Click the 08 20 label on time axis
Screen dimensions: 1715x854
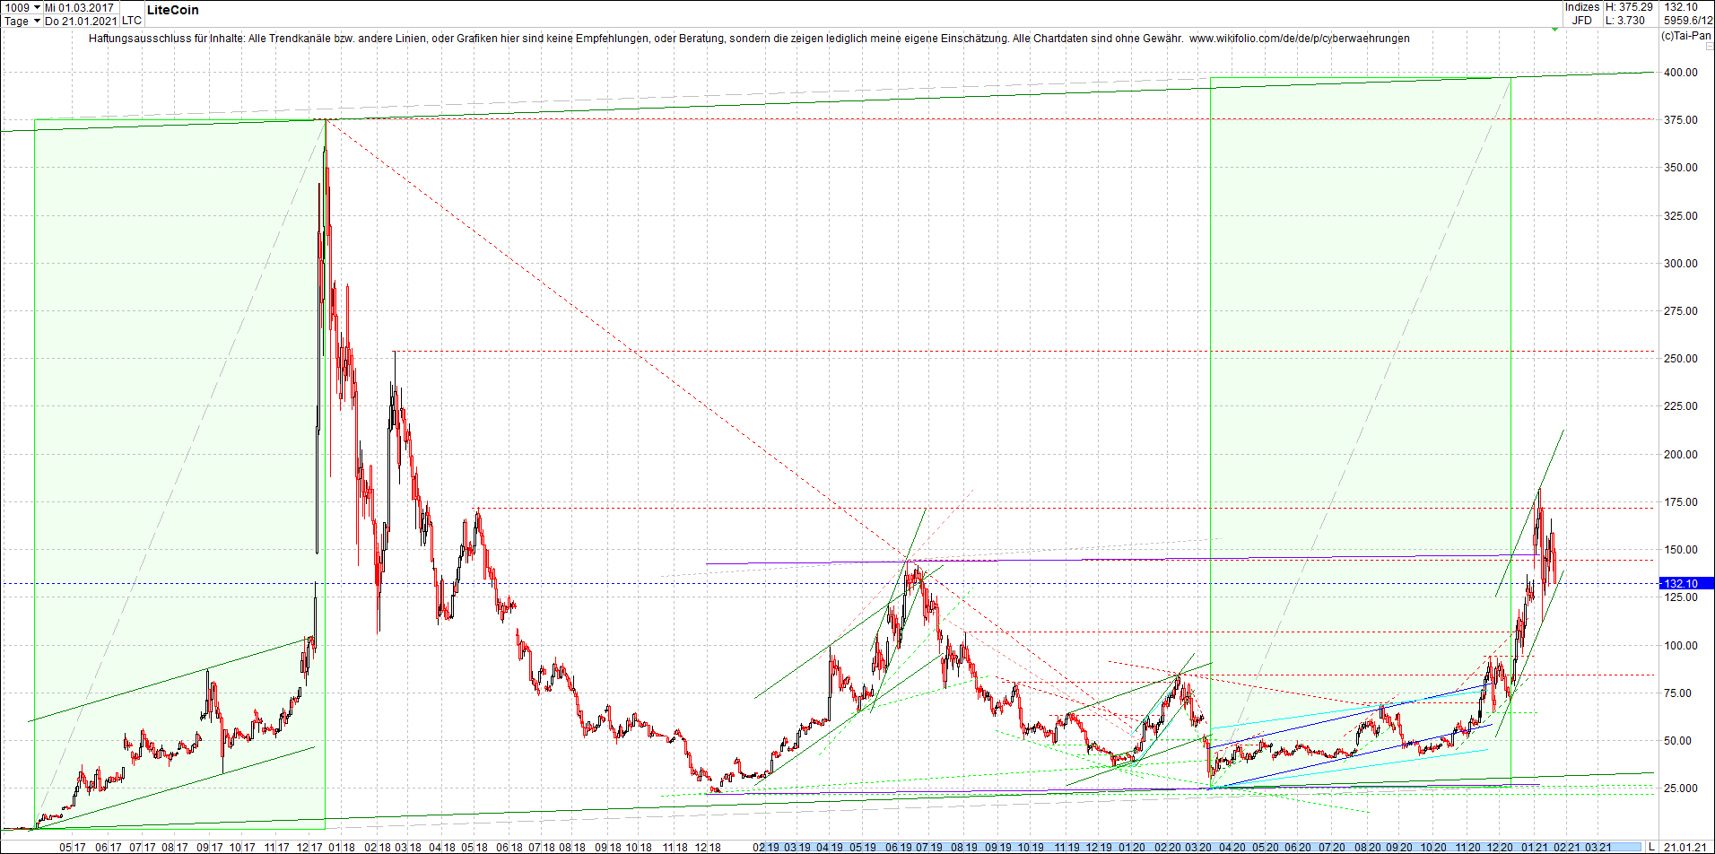click(1368, 847)
